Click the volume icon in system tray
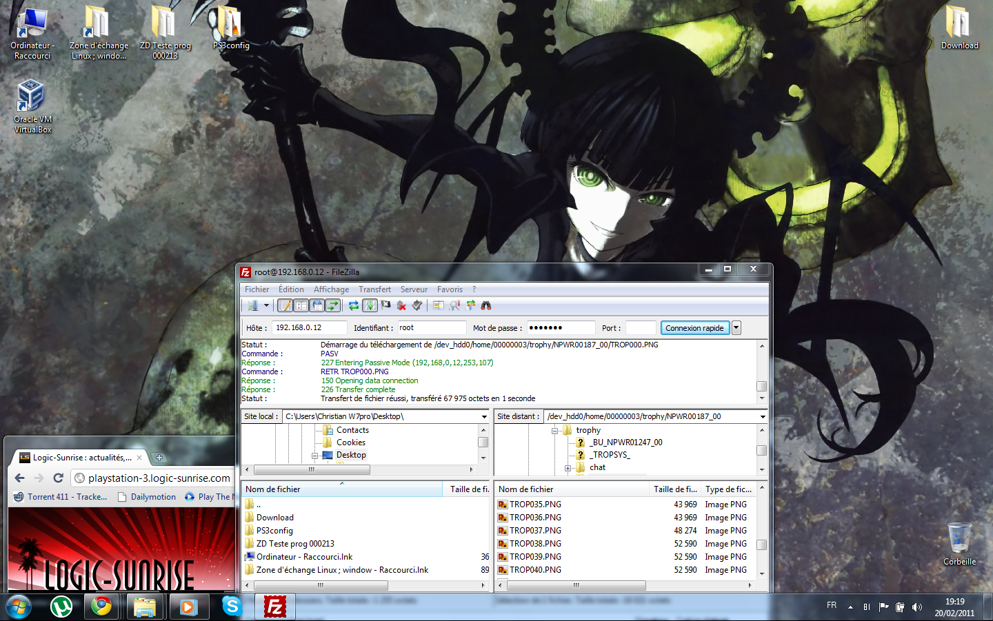The height and width of the screenshot is (621, 993). tap(916, 607)
